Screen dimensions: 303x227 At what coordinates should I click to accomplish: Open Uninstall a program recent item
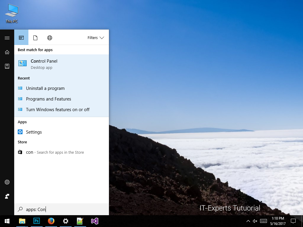pos(45,88)
